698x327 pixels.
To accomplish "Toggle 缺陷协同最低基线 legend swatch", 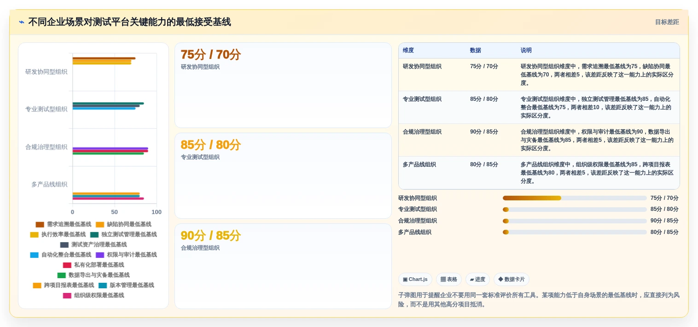I will [100, 225].
